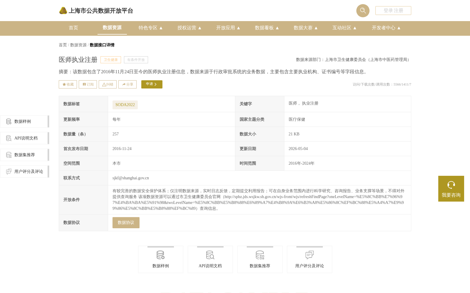Click the 2026-05-04 update date value
The height and width of the screenshot is (293, 470).
(x=298, y=149)
